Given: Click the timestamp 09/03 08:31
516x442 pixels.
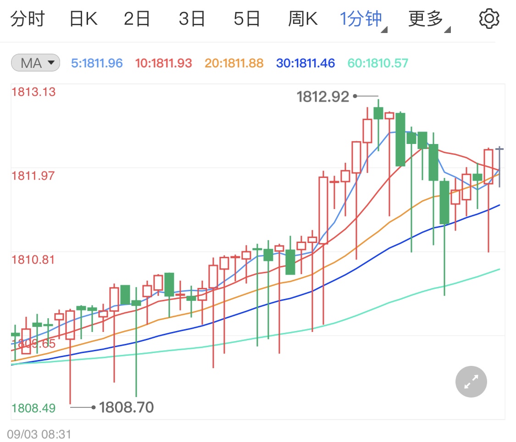Looking at the screenshot, I should pyautogui.click(x=39, y=434).
